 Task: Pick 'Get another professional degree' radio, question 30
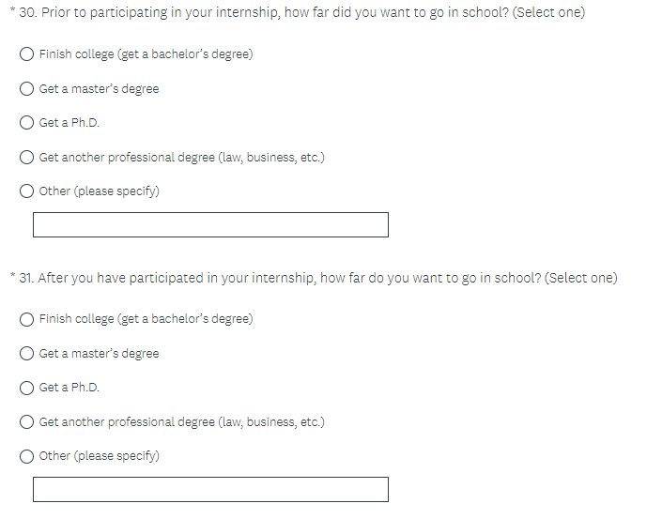click(x=28, y=158)
